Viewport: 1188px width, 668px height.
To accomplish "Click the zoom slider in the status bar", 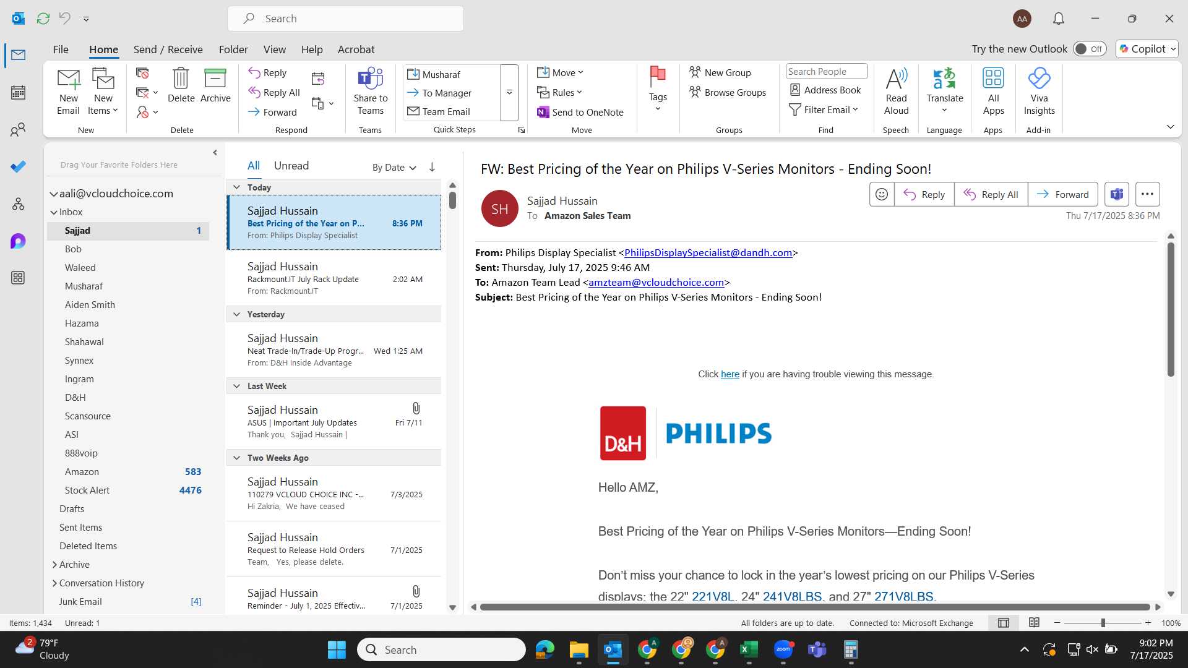I will [1103, 623].
